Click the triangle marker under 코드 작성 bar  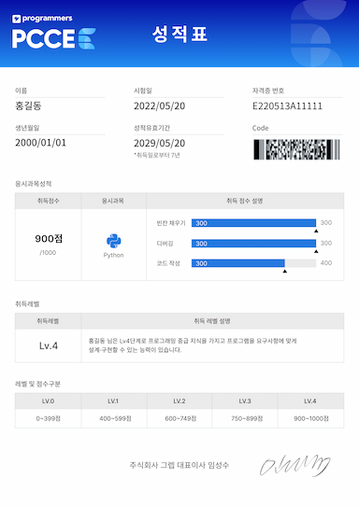[285, 271]
